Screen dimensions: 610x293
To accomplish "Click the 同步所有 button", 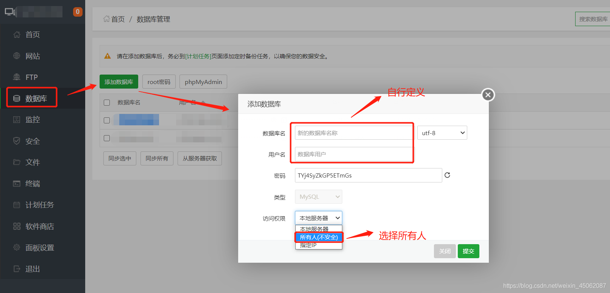I will [157, 158].
